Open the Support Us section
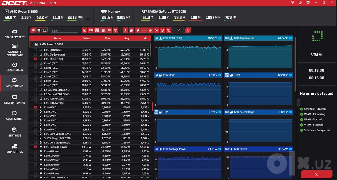 (x=14, y=148)
